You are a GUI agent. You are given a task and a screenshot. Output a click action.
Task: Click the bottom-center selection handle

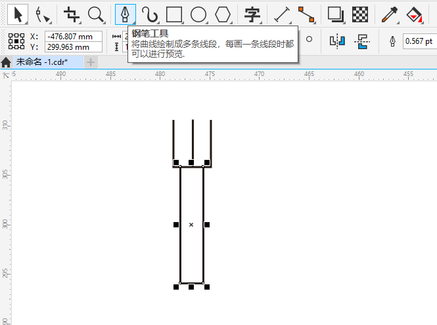coord(191,286)
